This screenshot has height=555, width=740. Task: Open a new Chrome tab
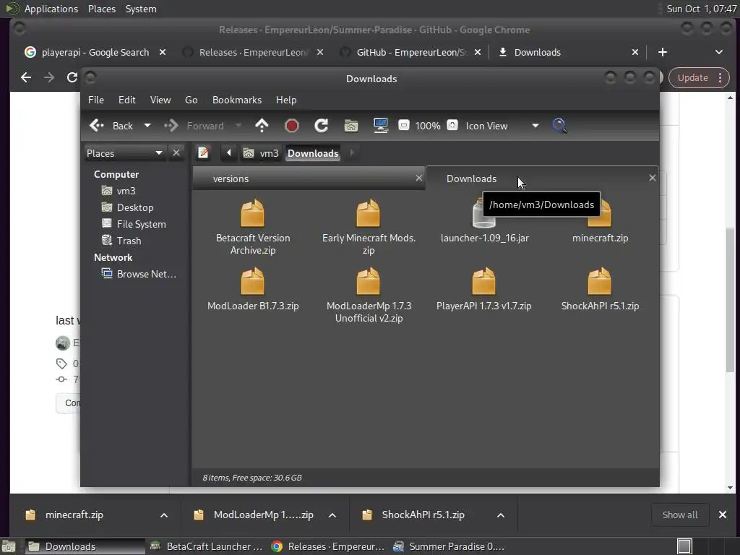[663, 52]
